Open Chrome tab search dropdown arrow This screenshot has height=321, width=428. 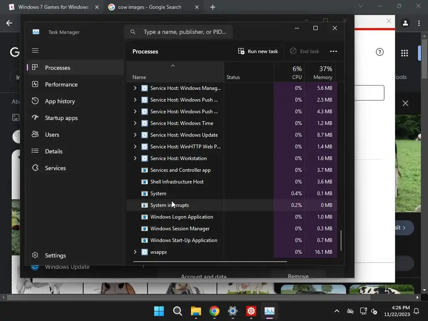click(x=361, y=6)
